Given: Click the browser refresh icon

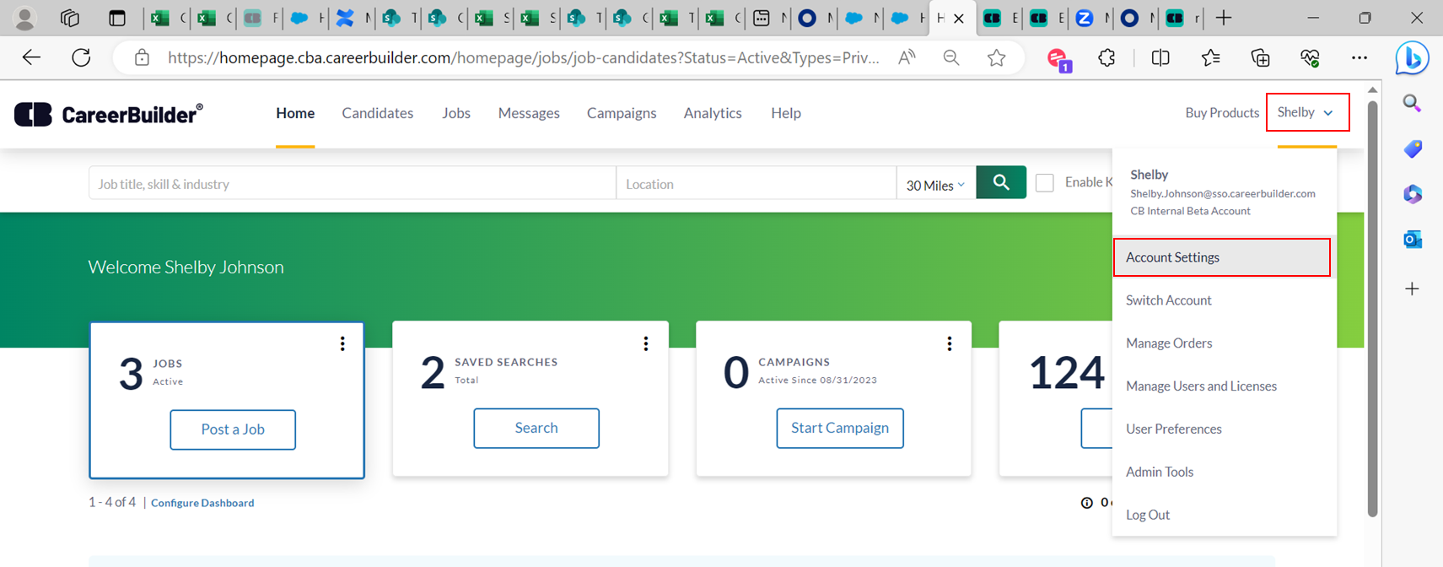Looking at the screenshot, I should coord(81,57).
